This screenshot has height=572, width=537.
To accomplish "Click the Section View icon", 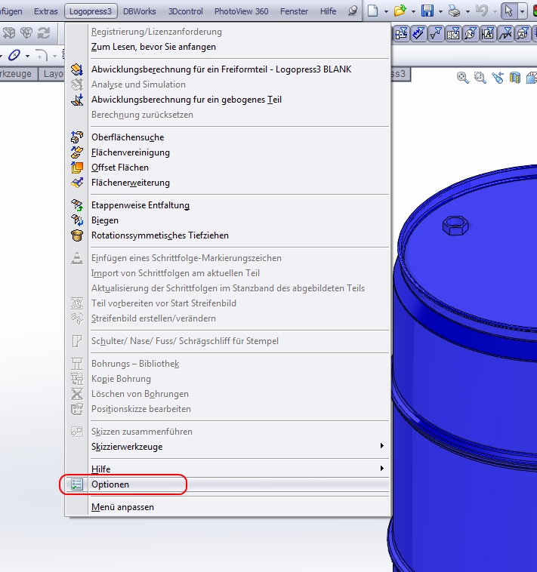I will (515, 78).
